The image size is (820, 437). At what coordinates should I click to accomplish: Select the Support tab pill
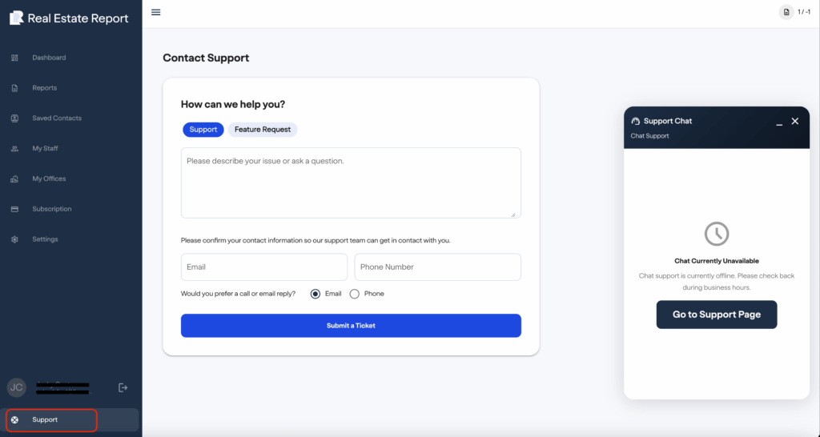coord(203,130)
